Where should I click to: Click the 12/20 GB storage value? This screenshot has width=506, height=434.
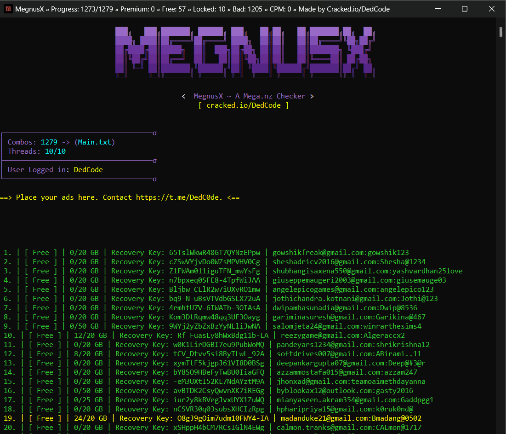coord(91,336)
